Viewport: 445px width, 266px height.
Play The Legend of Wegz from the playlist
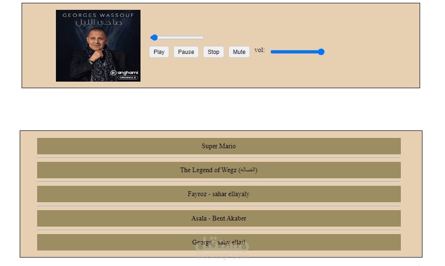pos(219,170)
